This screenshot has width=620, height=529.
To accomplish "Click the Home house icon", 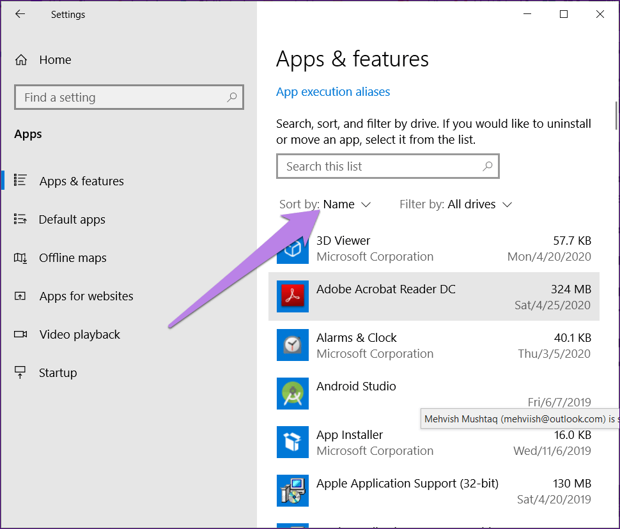I will (x=21, y=59).
